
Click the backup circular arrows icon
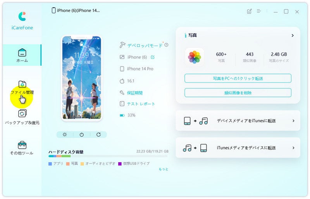click(x=22, y=113)
